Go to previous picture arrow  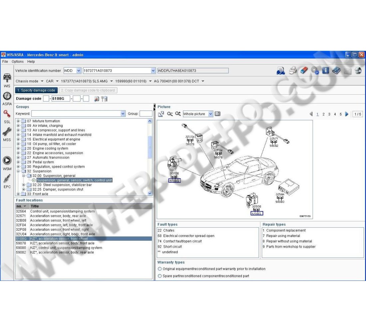pyautogui.click(x=311, y=114)
